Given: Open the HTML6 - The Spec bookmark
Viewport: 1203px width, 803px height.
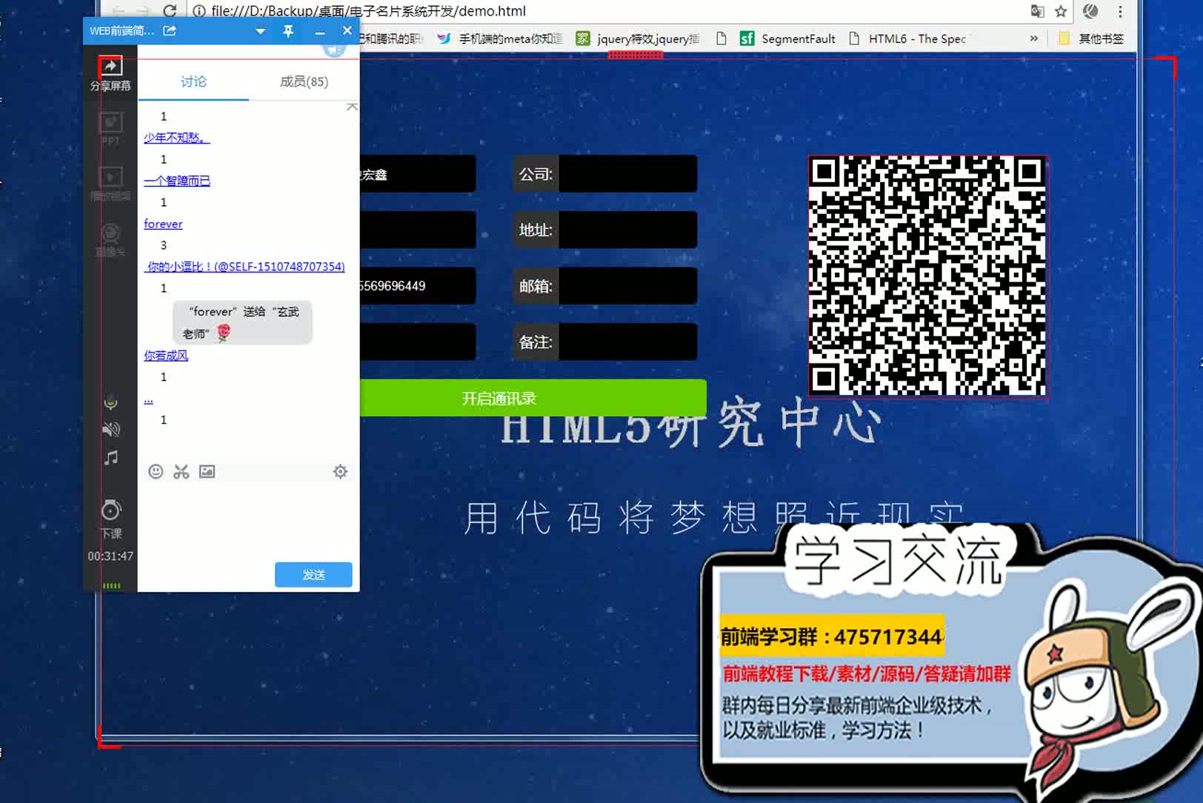Looking at the screenshot, I should pyautogui.click(x=907, y=39).
